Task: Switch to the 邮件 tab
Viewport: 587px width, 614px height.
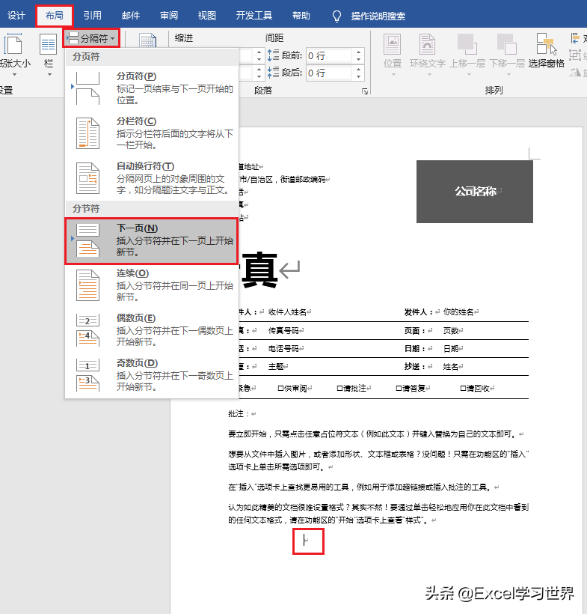Action: [x=131, y=16]
